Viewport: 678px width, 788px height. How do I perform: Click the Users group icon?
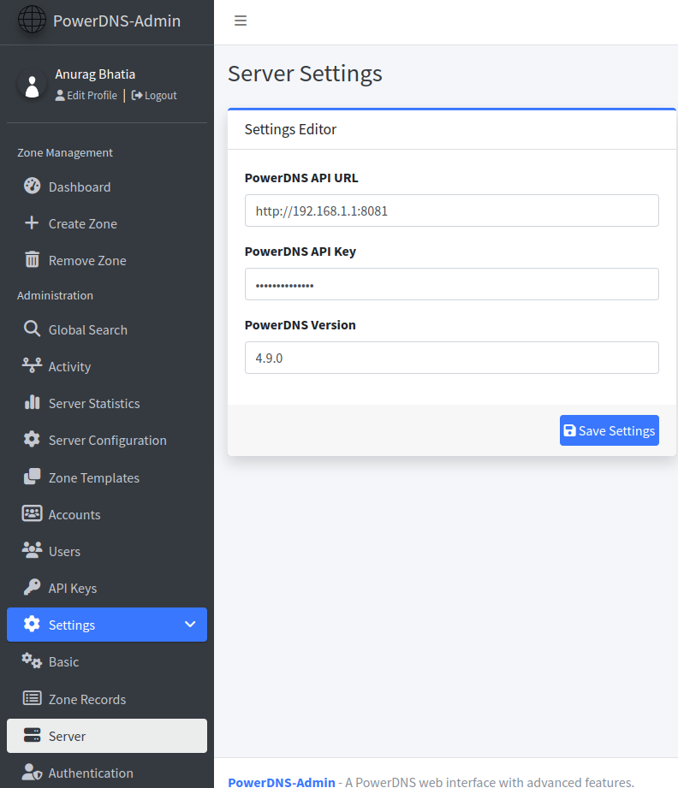[32, 550]
